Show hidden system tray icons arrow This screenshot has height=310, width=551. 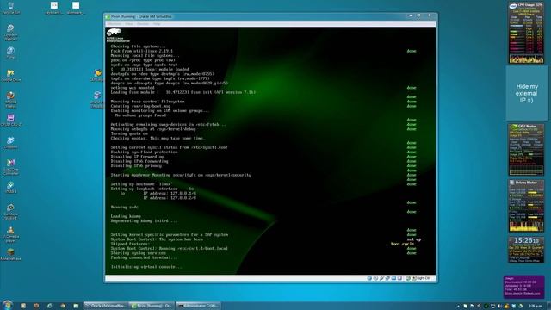(458, 307)
